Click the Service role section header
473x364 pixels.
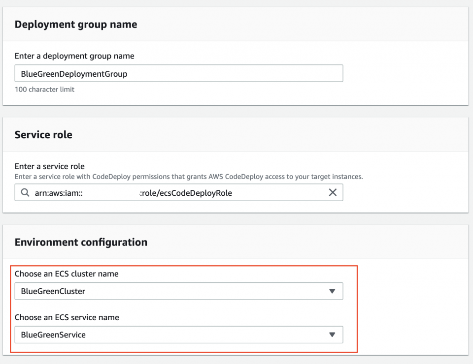click(43, 134)
